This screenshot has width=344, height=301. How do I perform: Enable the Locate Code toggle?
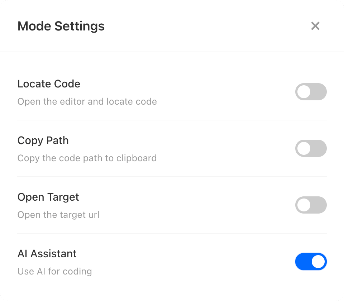(x=311, y=92)
